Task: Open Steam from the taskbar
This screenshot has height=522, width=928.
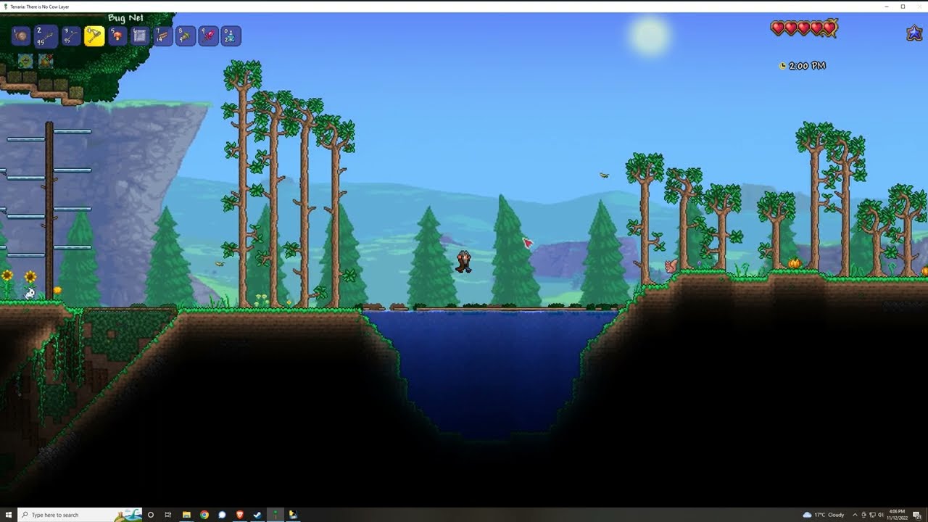Action: pyautogui.click(x=257, y=515)
